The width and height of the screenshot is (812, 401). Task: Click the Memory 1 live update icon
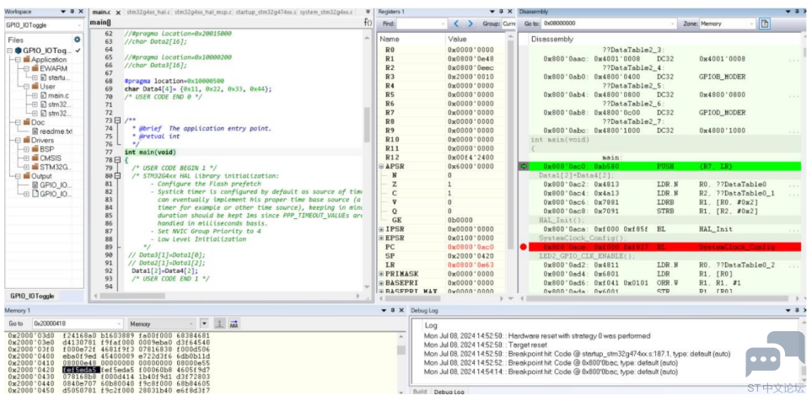coord(218,323)
